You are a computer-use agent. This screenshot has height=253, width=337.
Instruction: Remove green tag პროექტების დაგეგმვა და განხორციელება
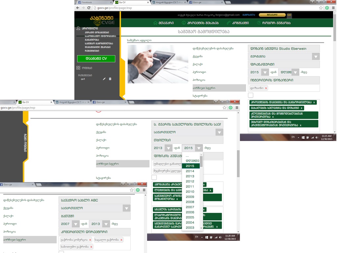coord(314,102)
